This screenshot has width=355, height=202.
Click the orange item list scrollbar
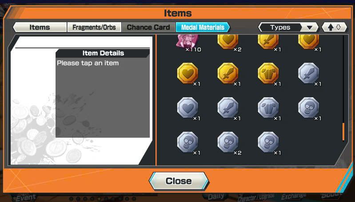pyautogui.click(x=343, y=132)
